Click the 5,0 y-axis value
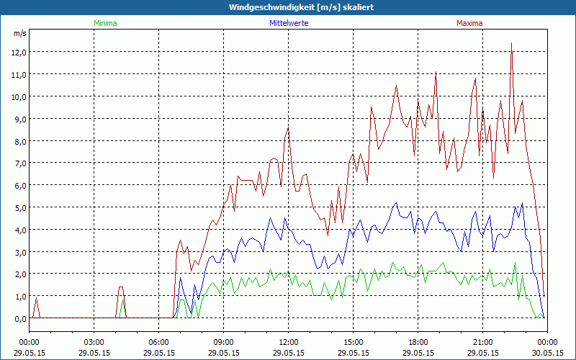576x360 pixels. (x=22, y=207)
